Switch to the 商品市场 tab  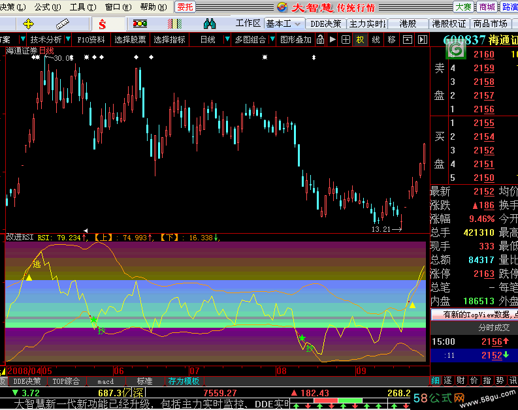click(x=491, y=24)
